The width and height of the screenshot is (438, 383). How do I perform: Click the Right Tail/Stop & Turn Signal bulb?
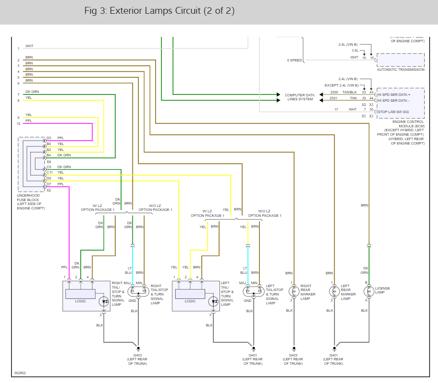[x=138, y=292]
